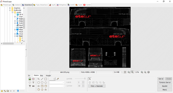Image resolution: width=173 pixels, height=93 pixels.
Task: Open the Birleştirme combine tab
Action: (x=62, y=5)
